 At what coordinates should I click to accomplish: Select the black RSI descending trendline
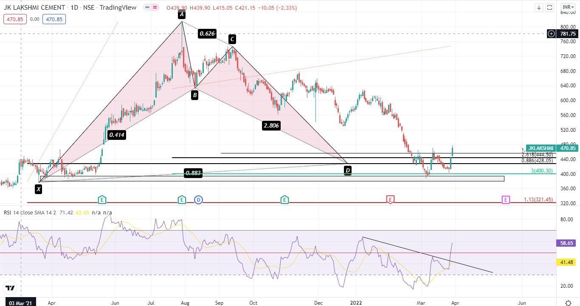427,255
